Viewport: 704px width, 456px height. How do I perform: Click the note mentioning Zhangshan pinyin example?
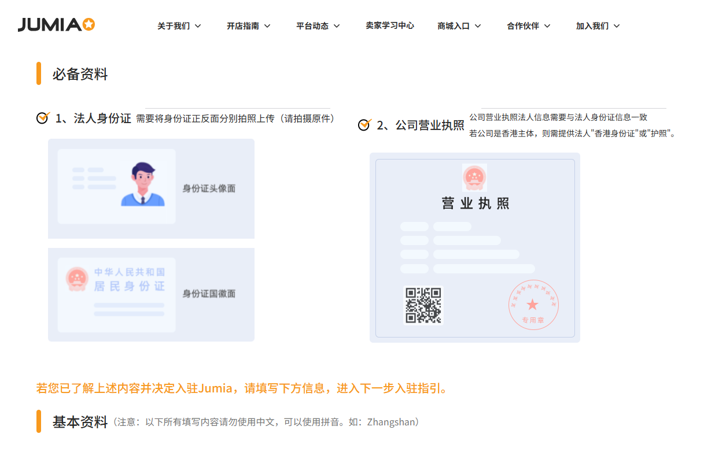click(x=266, y=422)
